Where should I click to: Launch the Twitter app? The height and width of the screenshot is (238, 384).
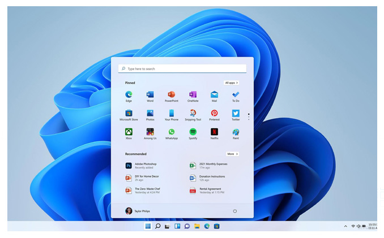point(236,115)
